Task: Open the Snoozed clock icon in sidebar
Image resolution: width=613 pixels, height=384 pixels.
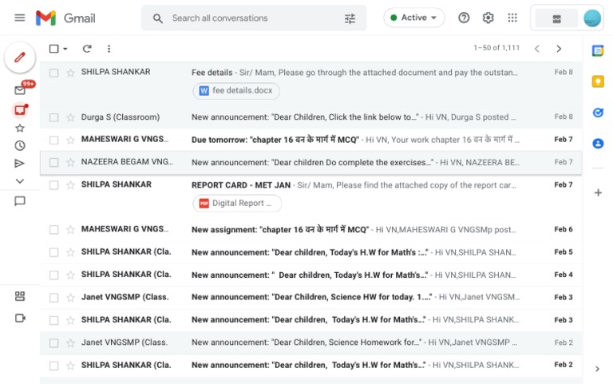Action: 20,145
